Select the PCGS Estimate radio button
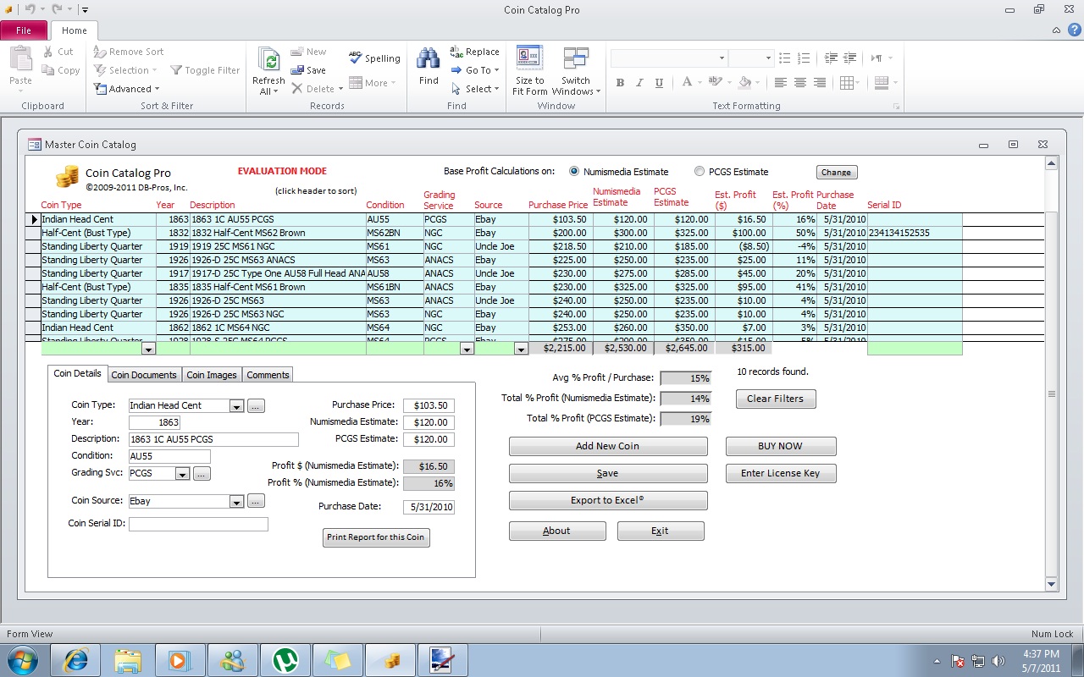Viewport: 1084px width, 677px height. click(700, 171)
